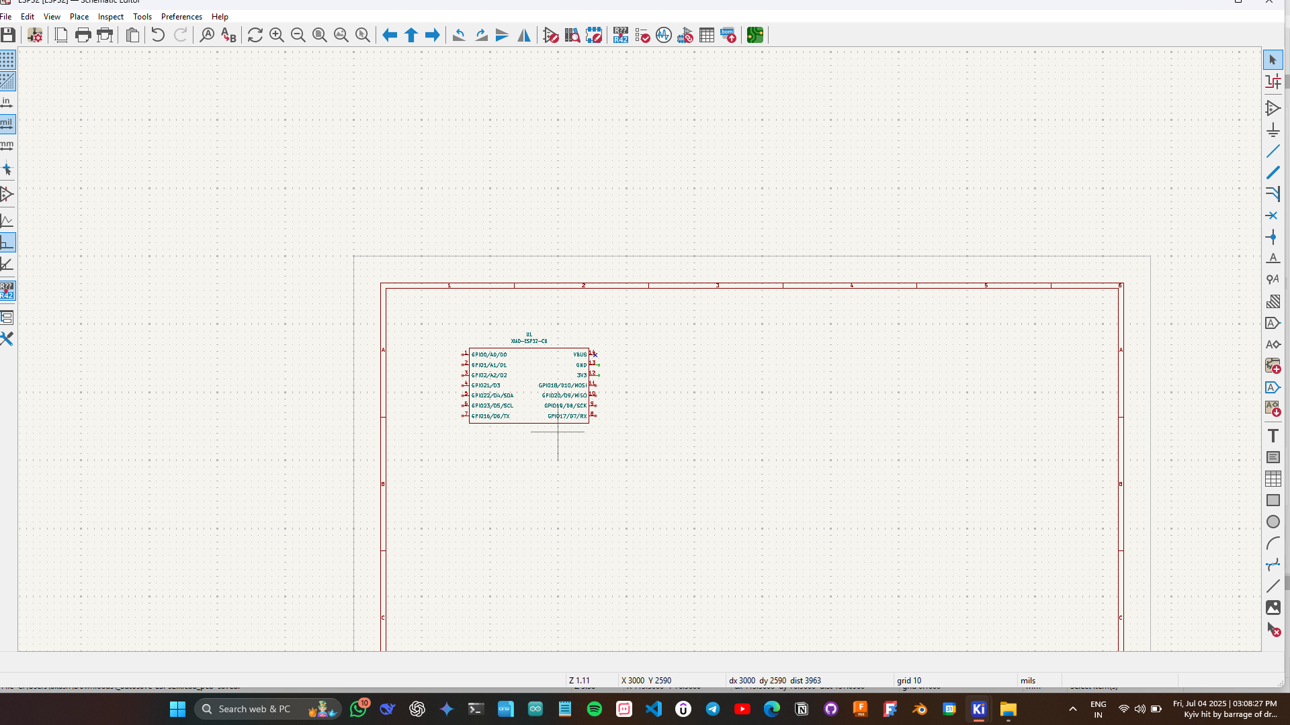Toggle hidden pins visibility
Image resolution: width=1290 pixels, height=725 pixels.
[7, 195]
